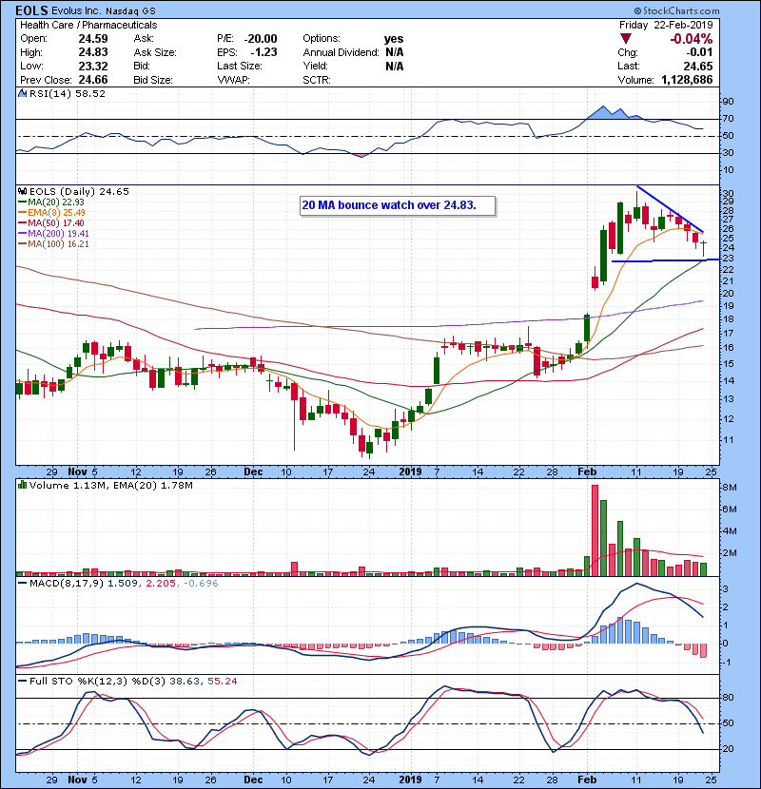Click the Chg value -0.01
Image resolution: width=761 pixels, height=789 pixels.
pyautogui.click(x=699, y=52)
